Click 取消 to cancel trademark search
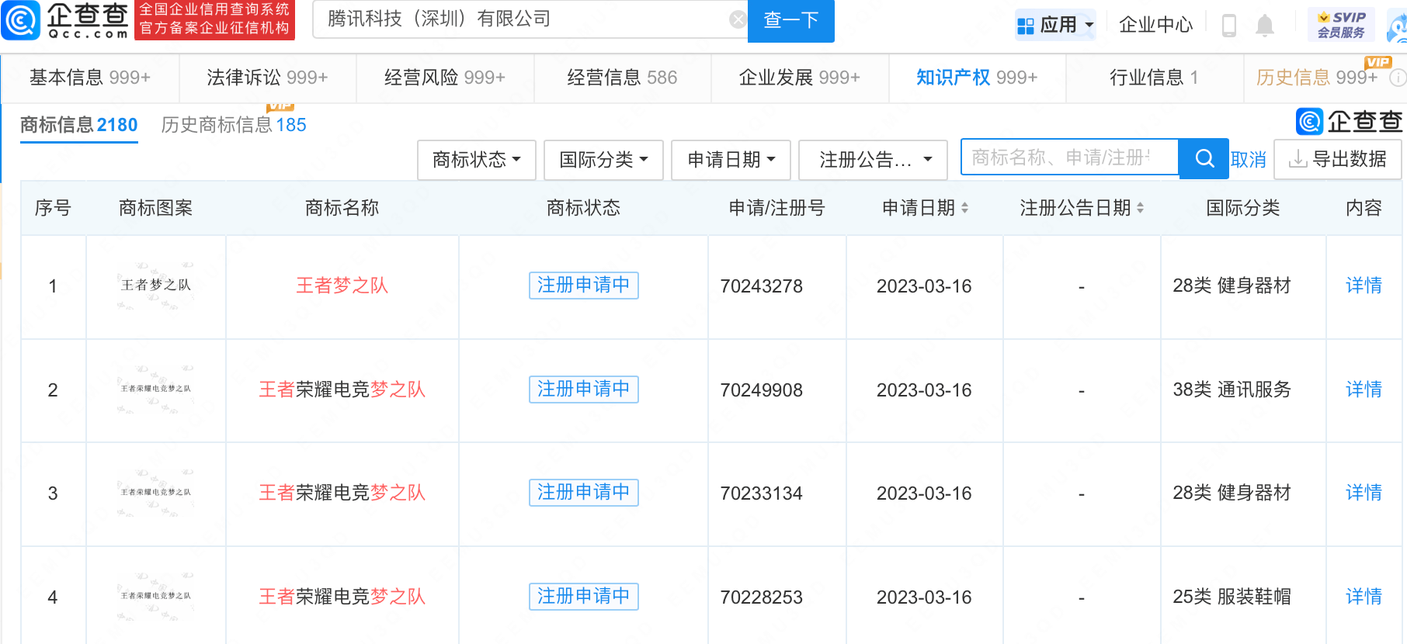This screenshot has width=1407, height=644. pyautogui.click(x=1249, y=160)
